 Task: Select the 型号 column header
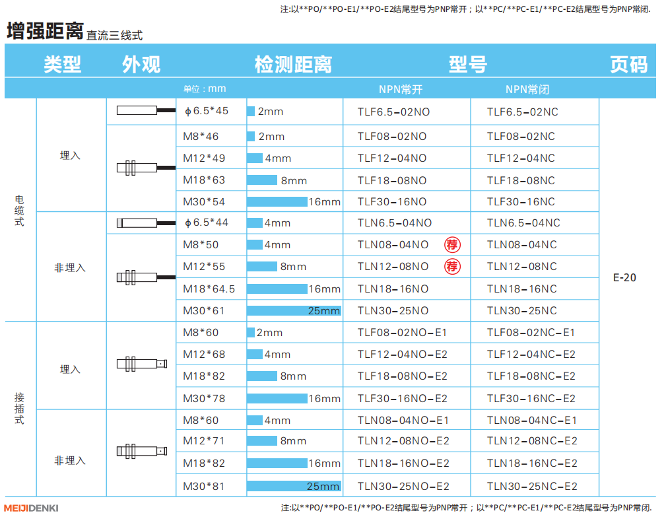pos(467,64)
